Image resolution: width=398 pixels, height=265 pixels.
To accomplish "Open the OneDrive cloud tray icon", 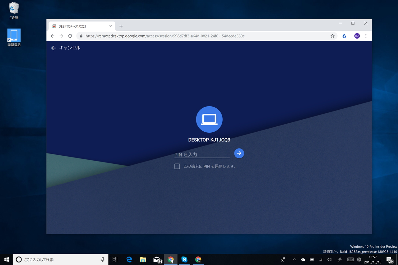I will pyautogui.click(x=303, y=259).
